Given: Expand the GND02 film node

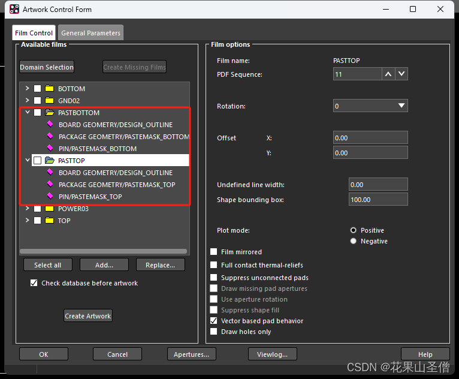Looking at the screenshot, I should click(27, 100).
